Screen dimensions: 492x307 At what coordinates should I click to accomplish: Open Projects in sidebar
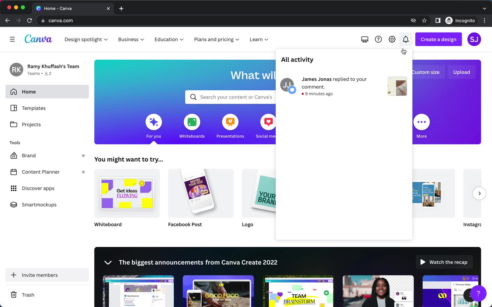tap(47, 124)
